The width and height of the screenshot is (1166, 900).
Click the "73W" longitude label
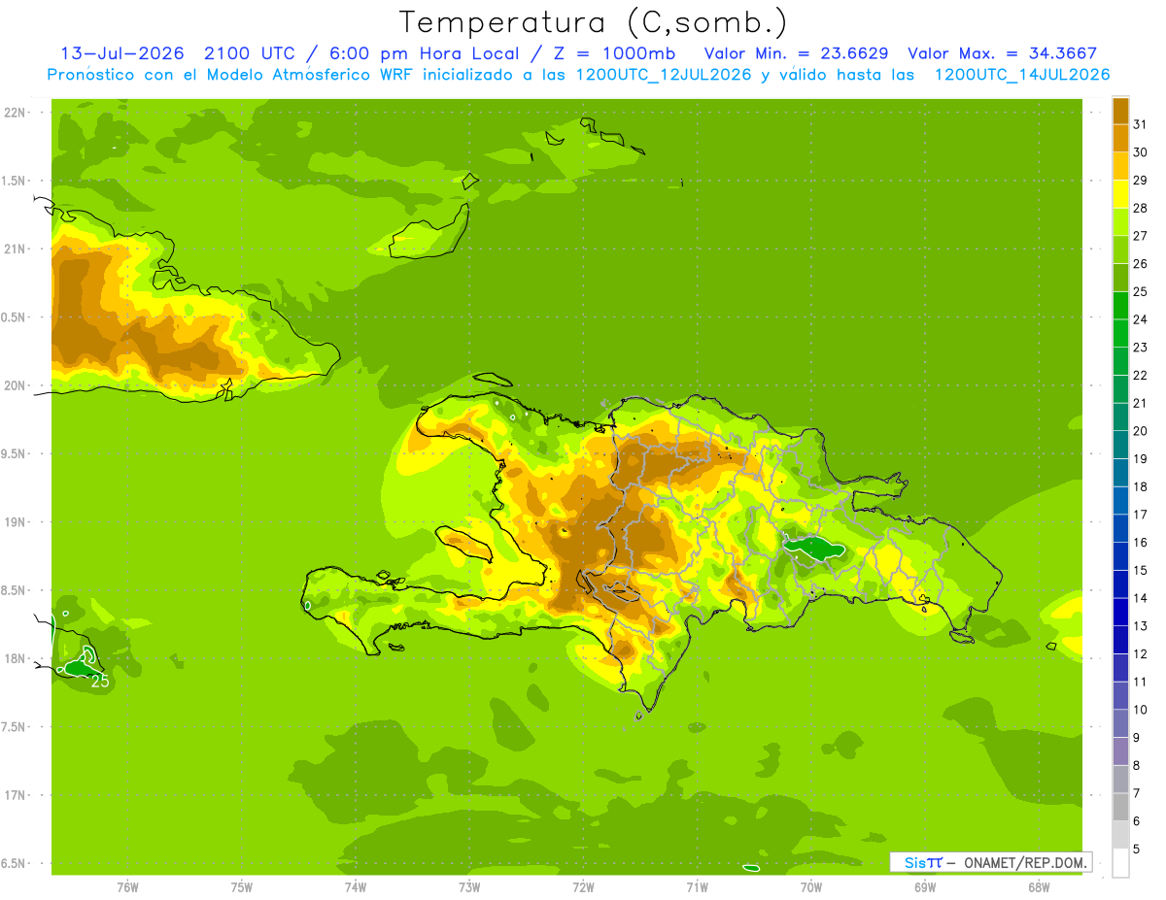click(x=469, y=887)
